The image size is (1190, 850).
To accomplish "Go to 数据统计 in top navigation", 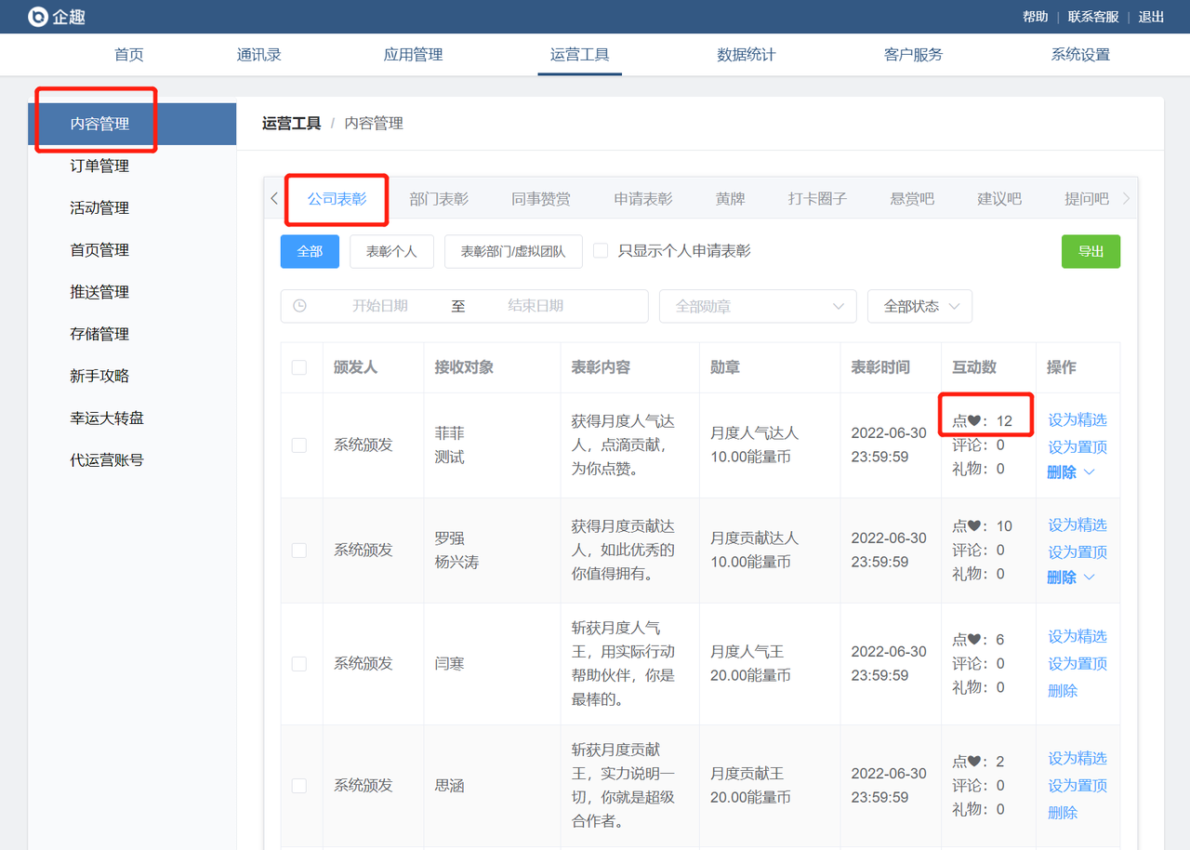I will point(747,55).
